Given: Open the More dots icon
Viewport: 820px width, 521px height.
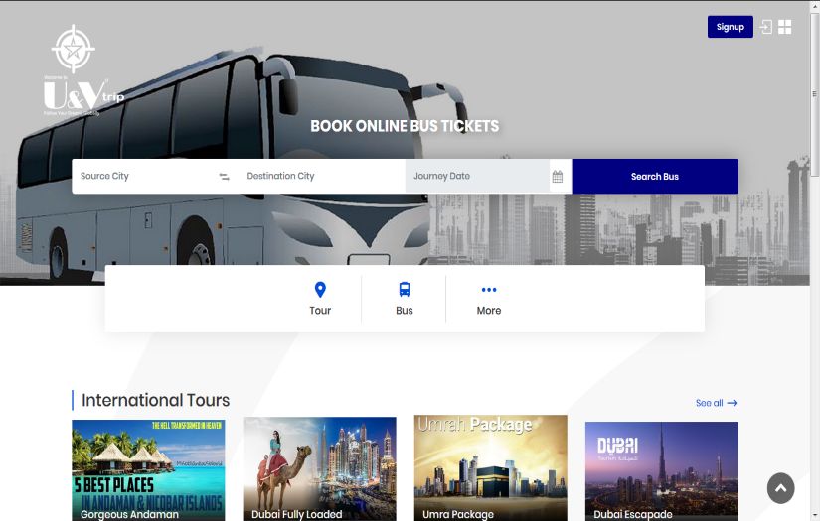Looking at the screenshot, I should pos(489,289).
